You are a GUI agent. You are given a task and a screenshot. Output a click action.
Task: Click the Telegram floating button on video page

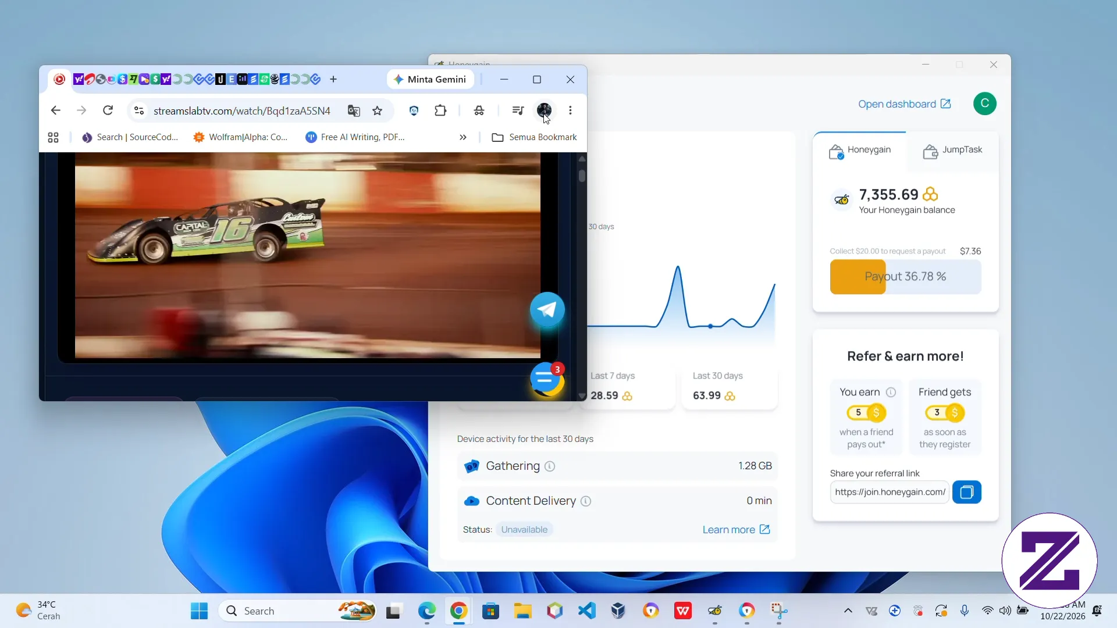tap(547, 309)
